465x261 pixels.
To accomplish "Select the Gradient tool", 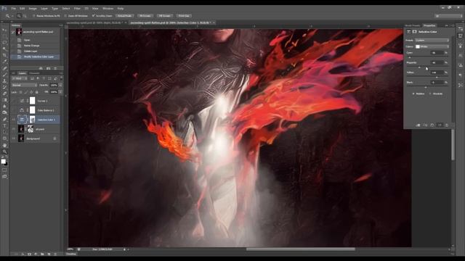I will [x=4, y=100].
